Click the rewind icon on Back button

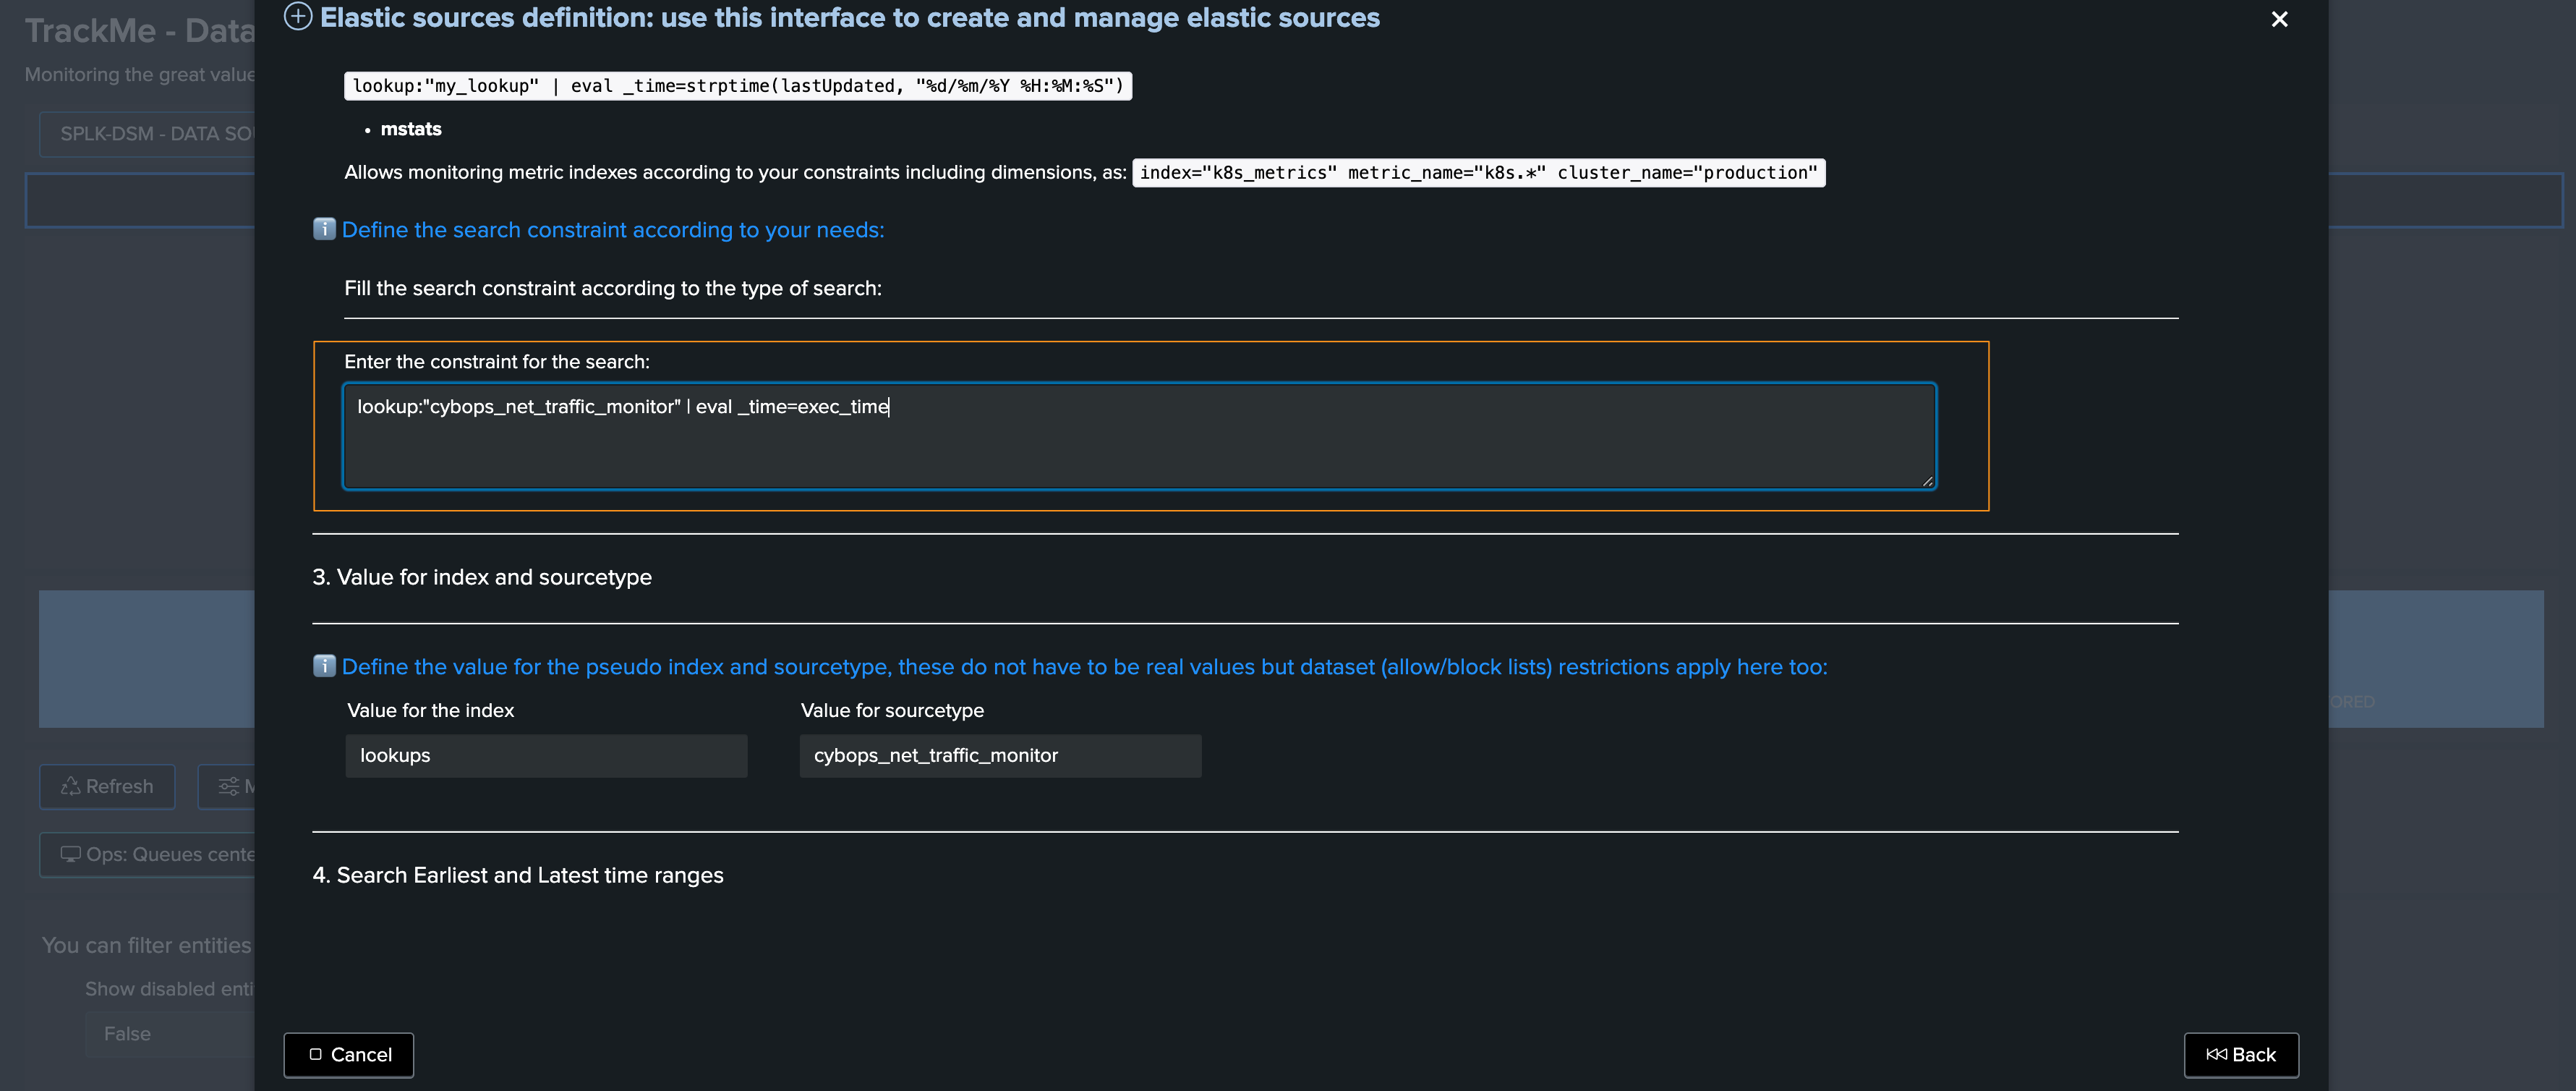pos(2216,1055)
